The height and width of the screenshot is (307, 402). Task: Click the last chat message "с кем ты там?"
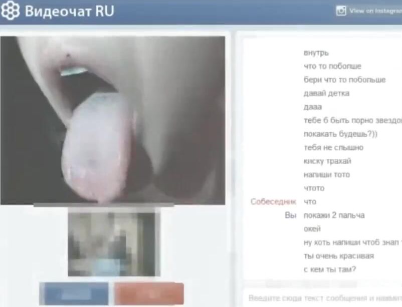point(329,269)
